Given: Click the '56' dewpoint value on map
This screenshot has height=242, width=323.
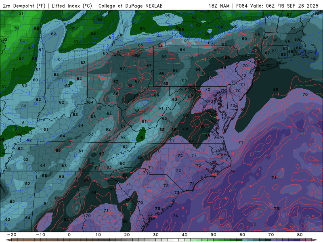Looking at the screenshot, I should tap(36, 29).
